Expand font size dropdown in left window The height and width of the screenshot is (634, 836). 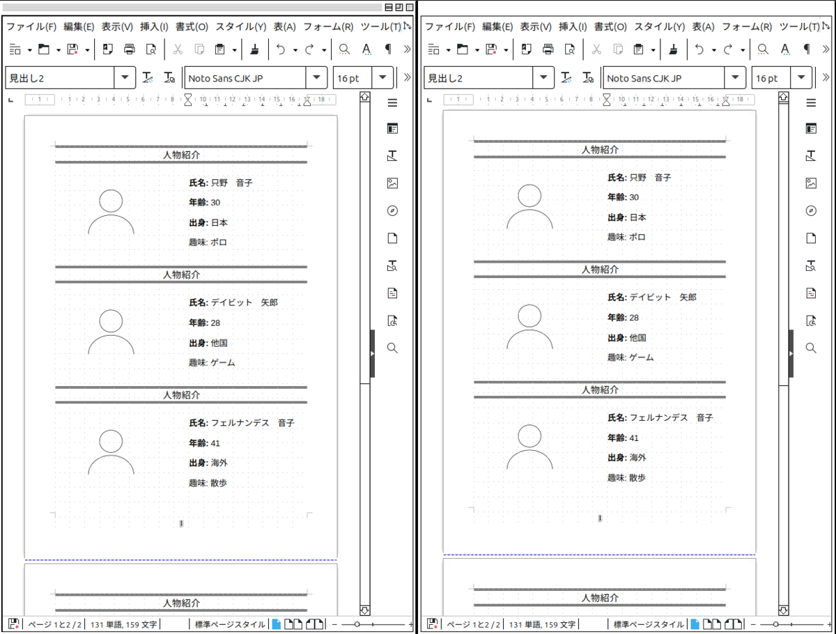[x=383, y=77]
